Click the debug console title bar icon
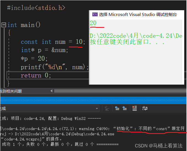The height and width of the screenshot is (151, 187). 95,15
